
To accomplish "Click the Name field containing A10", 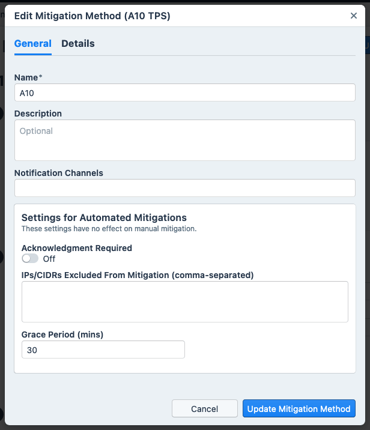I will pyautogui.click(x=184, y=92).
